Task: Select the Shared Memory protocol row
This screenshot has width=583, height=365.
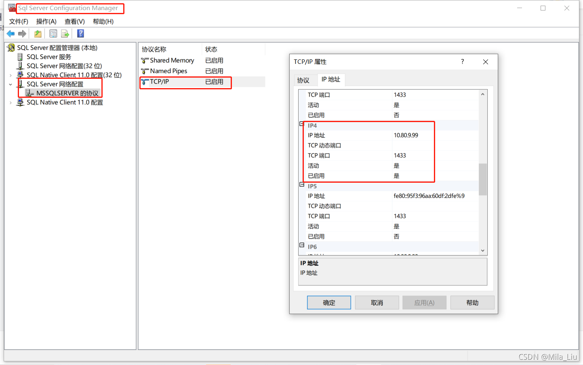Action: 202,61
